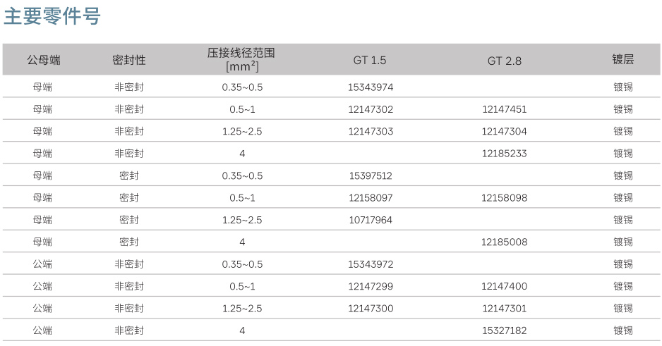Select part number 10717964

coord(371,220)
